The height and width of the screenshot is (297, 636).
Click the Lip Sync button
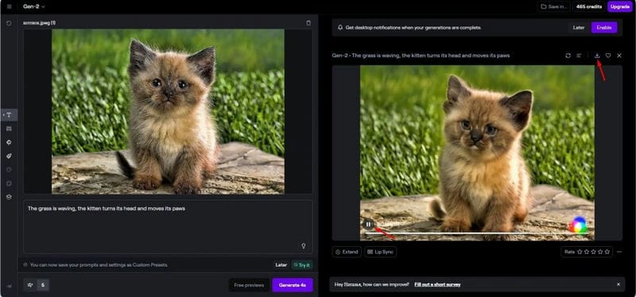point(380,252)
